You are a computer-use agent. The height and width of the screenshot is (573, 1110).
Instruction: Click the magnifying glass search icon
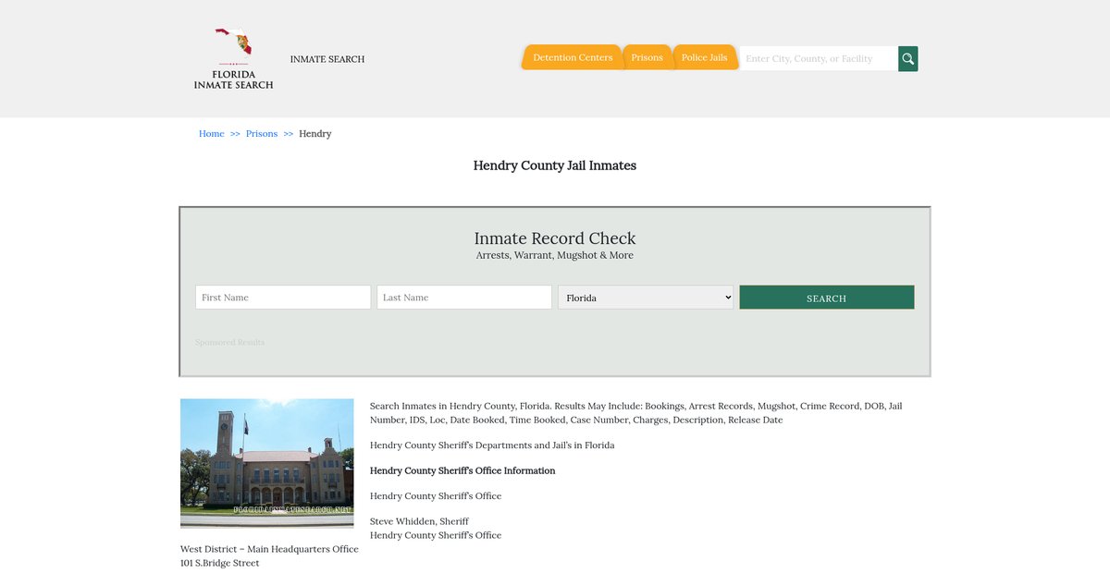(907, 59)
